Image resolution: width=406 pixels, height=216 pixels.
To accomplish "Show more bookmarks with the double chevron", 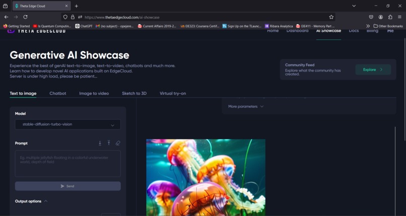I will point(368,26).
